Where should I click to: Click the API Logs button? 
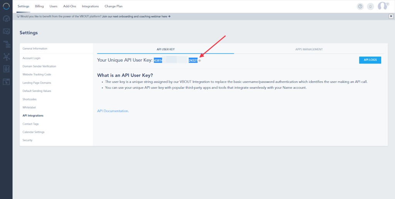[x=370, y=60]
